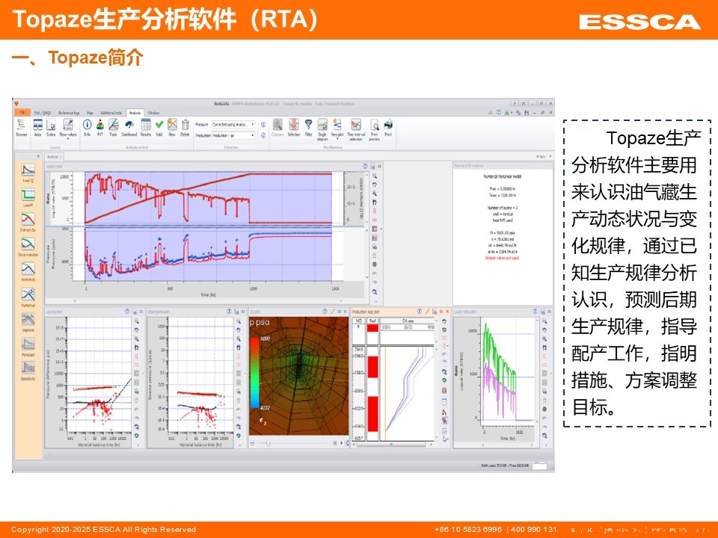Open the Dashboard from the ribbon
The image size is (718, 538).
point(129,126)
